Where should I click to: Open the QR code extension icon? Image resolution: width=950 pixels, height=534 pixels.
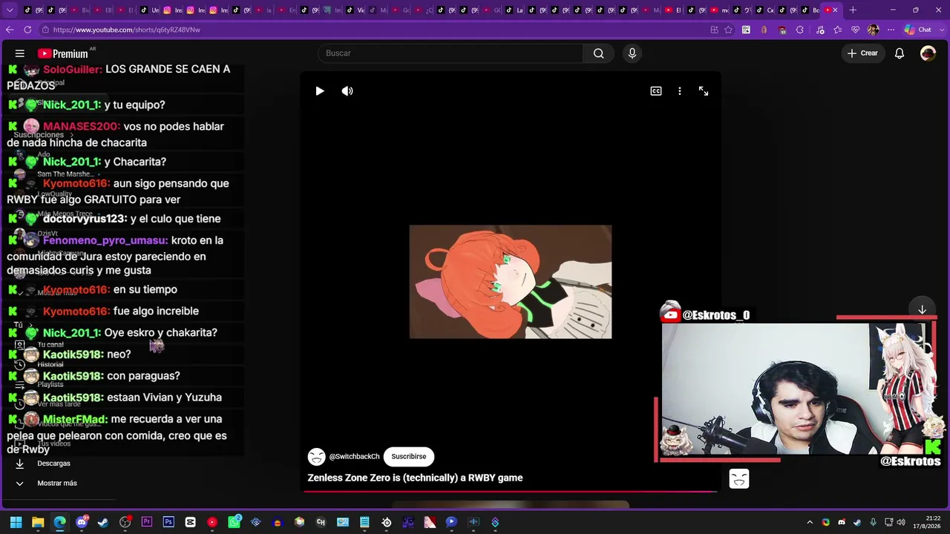[x=746, y=30]
